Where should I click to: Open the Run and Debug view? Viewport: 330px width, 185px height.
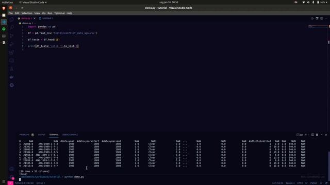(12, 44)
